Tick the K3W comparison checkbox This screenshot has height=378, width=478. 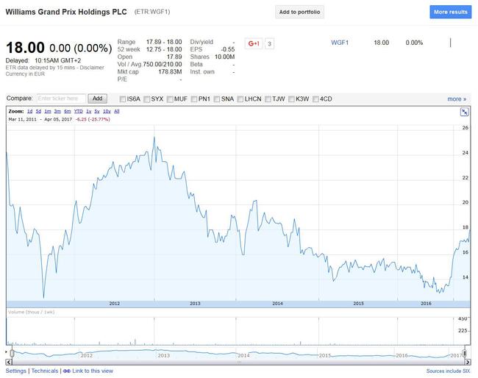click(x=291, y=99)
